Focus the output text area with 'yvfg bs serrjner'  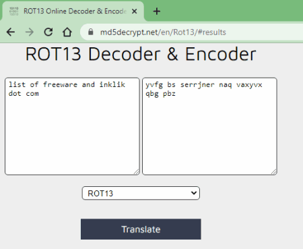209,126
